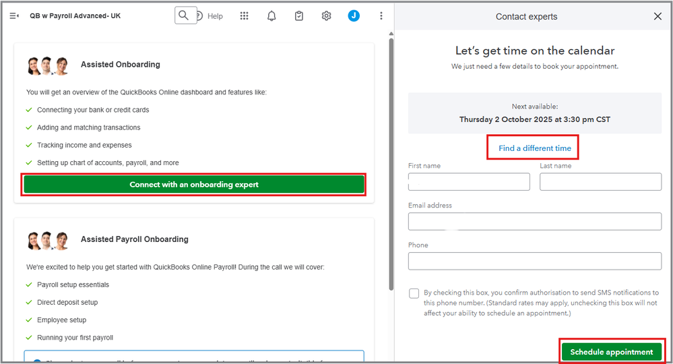
Task: View notifications bell icon
Action: coord(271,16)
